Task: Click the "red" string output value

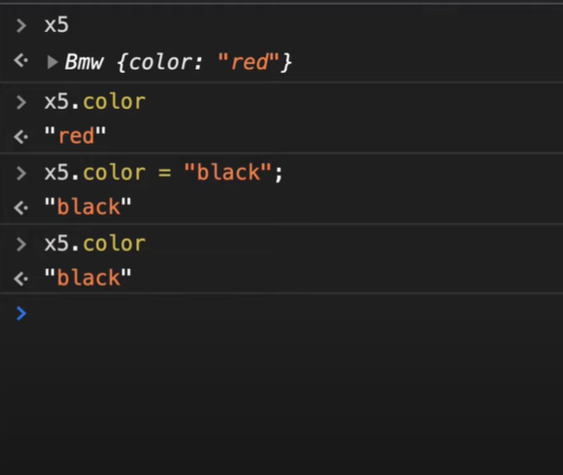Action: click(75, 136)
